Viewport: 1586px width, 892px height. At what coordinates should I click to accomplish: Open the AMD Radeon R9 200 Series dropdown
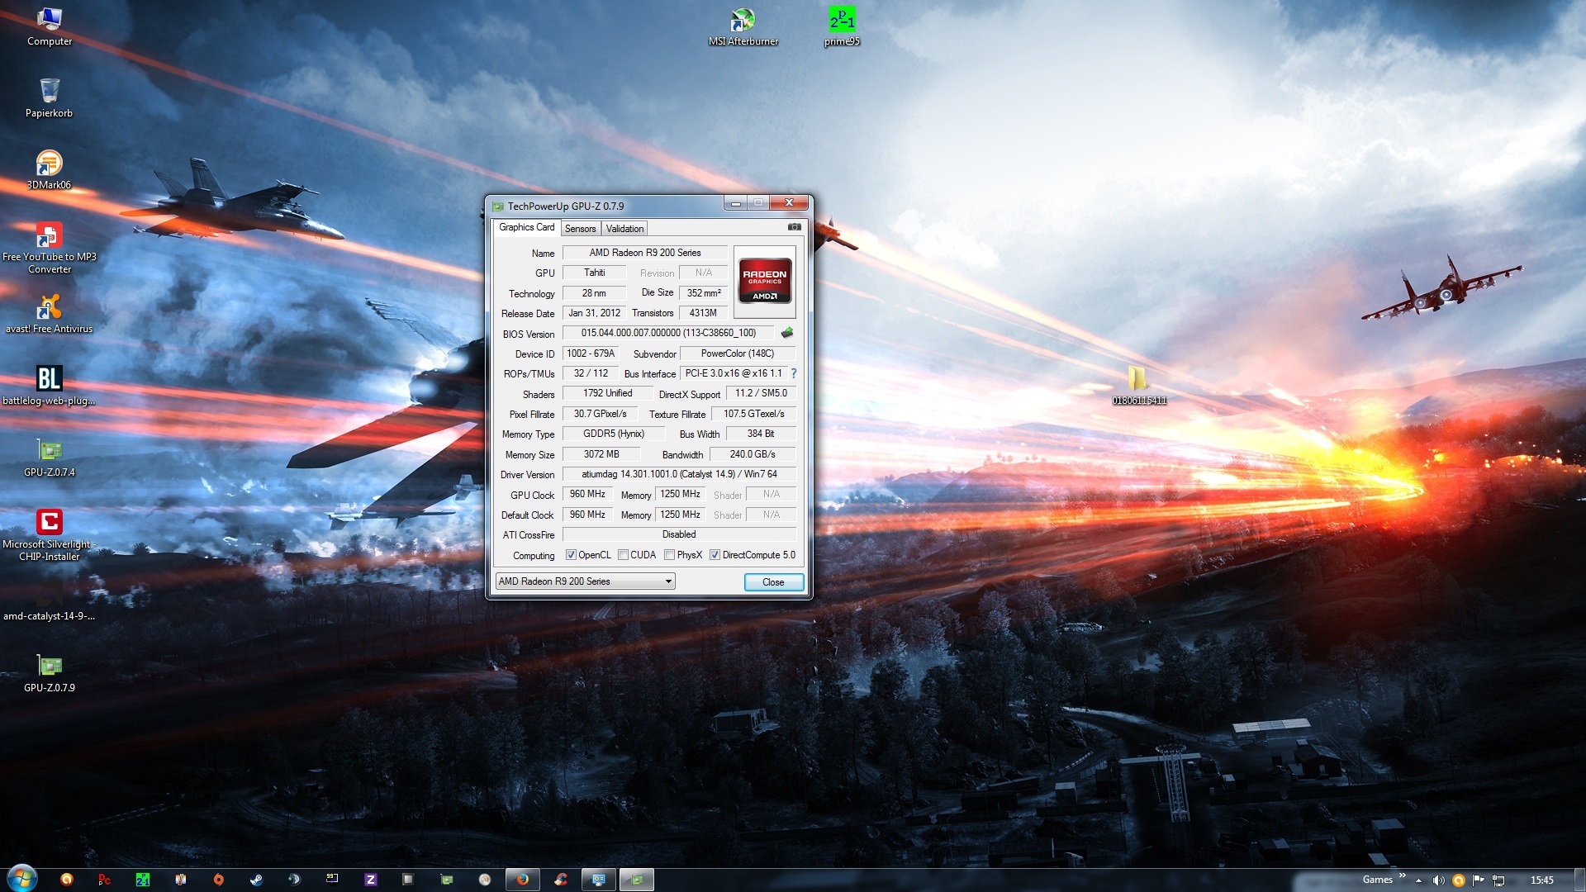585,581
